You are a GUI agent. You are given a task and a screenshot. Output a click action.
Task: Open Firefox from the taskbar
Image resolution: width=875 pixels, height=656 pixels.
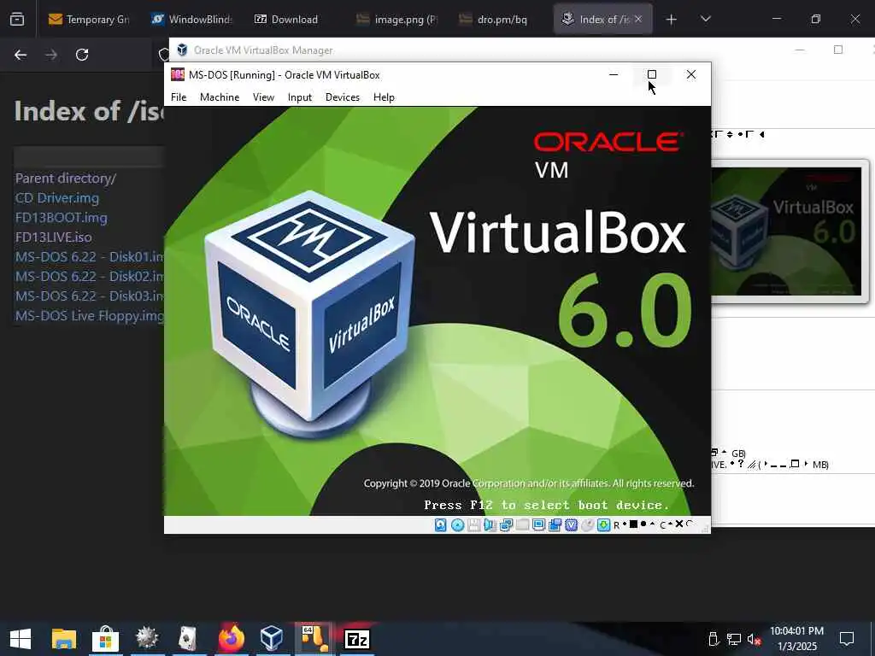231,638
